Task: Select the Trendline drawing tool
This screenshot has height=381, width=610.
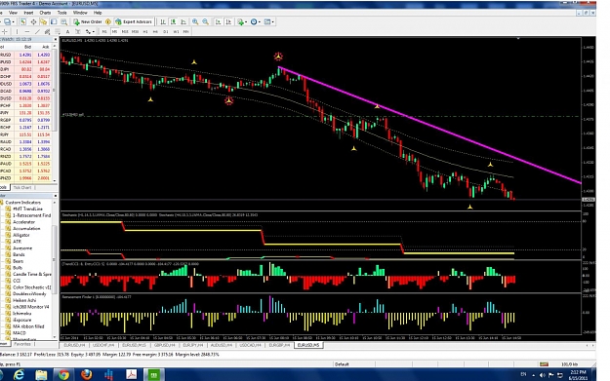Action: (x=37, y=32)
